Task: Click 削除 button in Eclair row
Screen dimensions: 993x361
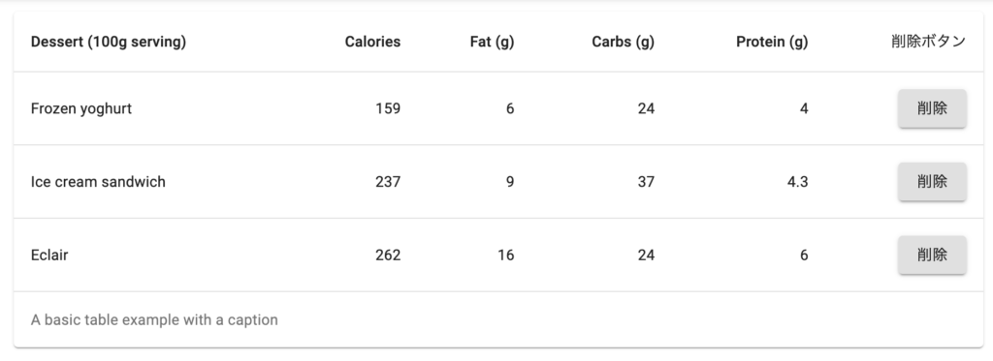Action: 932,256
